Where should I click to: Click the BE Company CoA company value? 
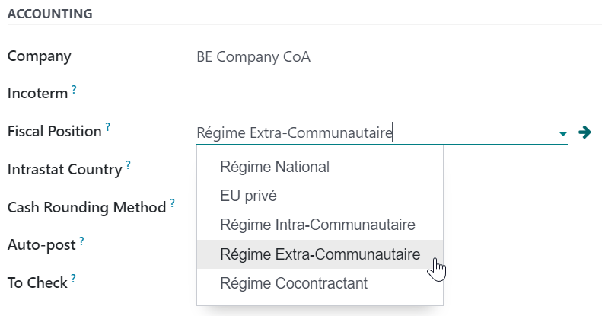pyautogui.click(x=253, y=57)
